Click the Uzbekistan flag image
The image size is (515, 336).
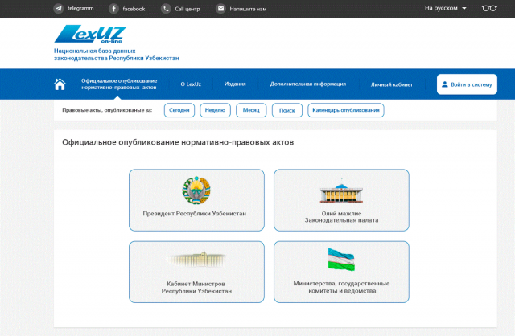[341, 259]
